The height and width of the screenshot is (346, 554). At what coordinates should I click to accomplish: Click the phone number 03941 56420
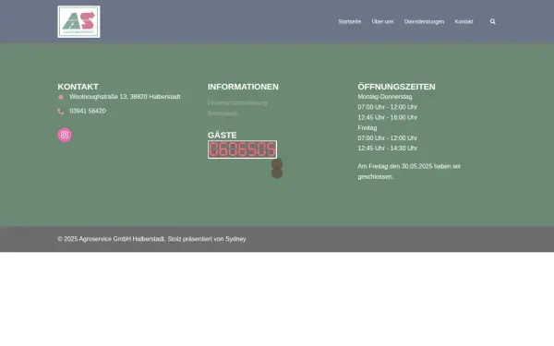[x=88, y=111]
